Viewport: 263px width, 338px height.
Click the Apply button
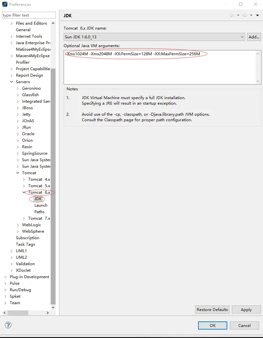(246, 309)
